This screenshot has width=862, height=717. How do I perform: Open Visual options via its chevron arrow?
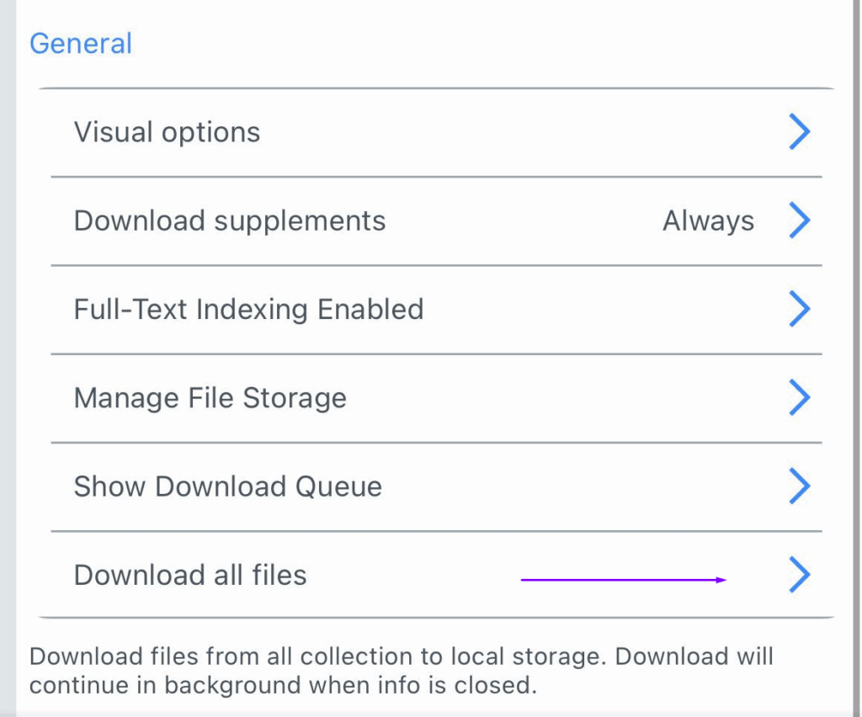point(799,132)
